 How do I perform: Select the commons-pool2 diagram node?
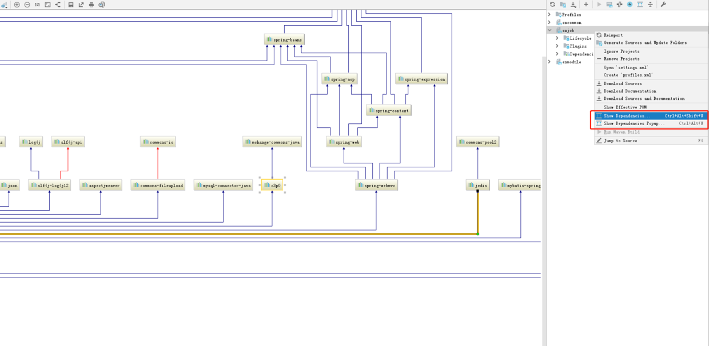[x=477, y=142]
